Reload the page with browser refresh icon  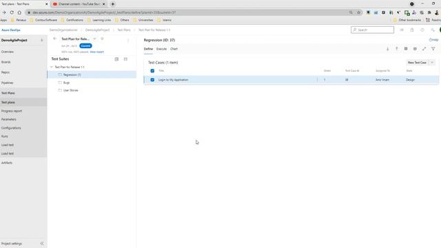tap(12, 12)
